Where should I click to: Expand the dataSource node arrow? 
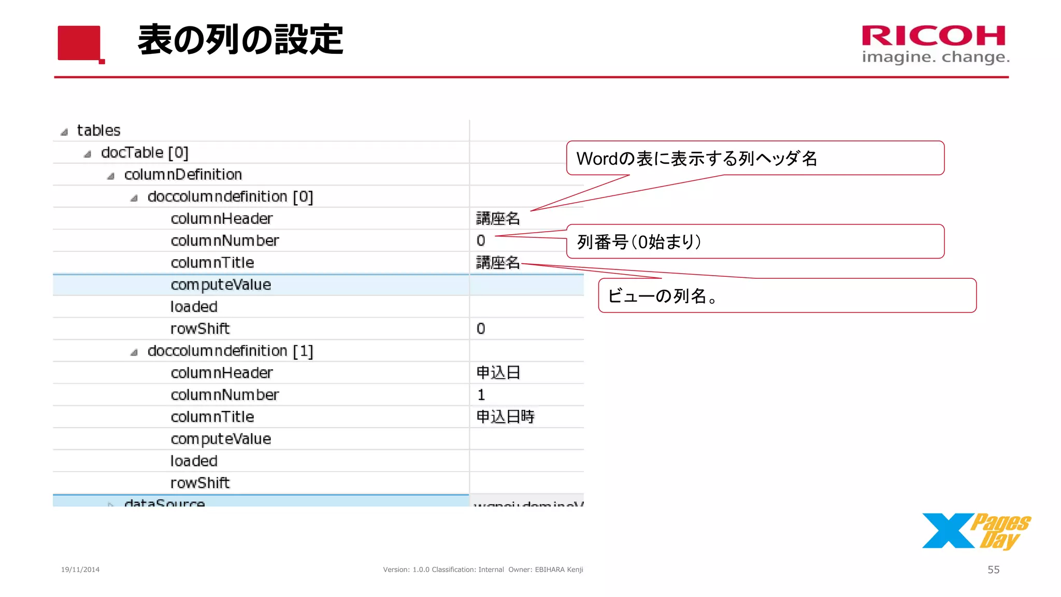tap(111, 504)
